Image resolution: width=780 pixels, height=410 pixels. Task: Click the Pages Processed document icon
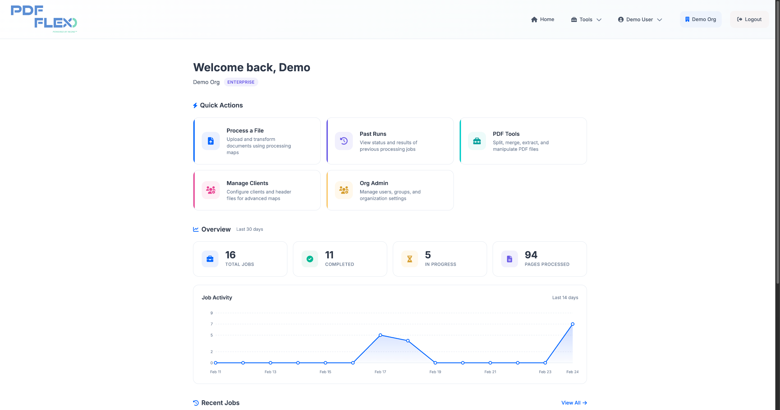click(x=509, y=259)
